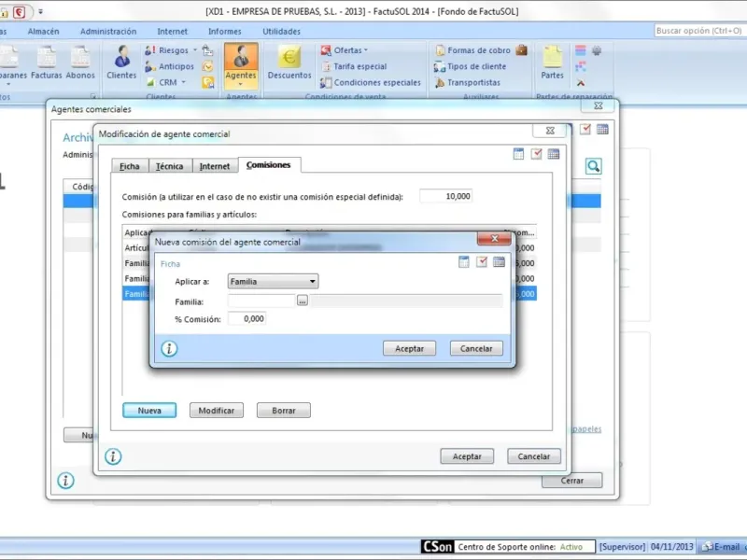
Task: Click the [Supervisor] status bar entry
Action: [x=622, y=547]
